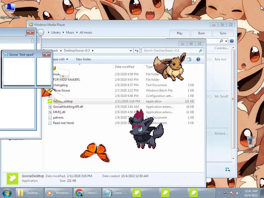The width and height of the screenshot is (264, 198).
Task: Open the taskbar clock showing 12:41 AM
Action: point(251,193)
